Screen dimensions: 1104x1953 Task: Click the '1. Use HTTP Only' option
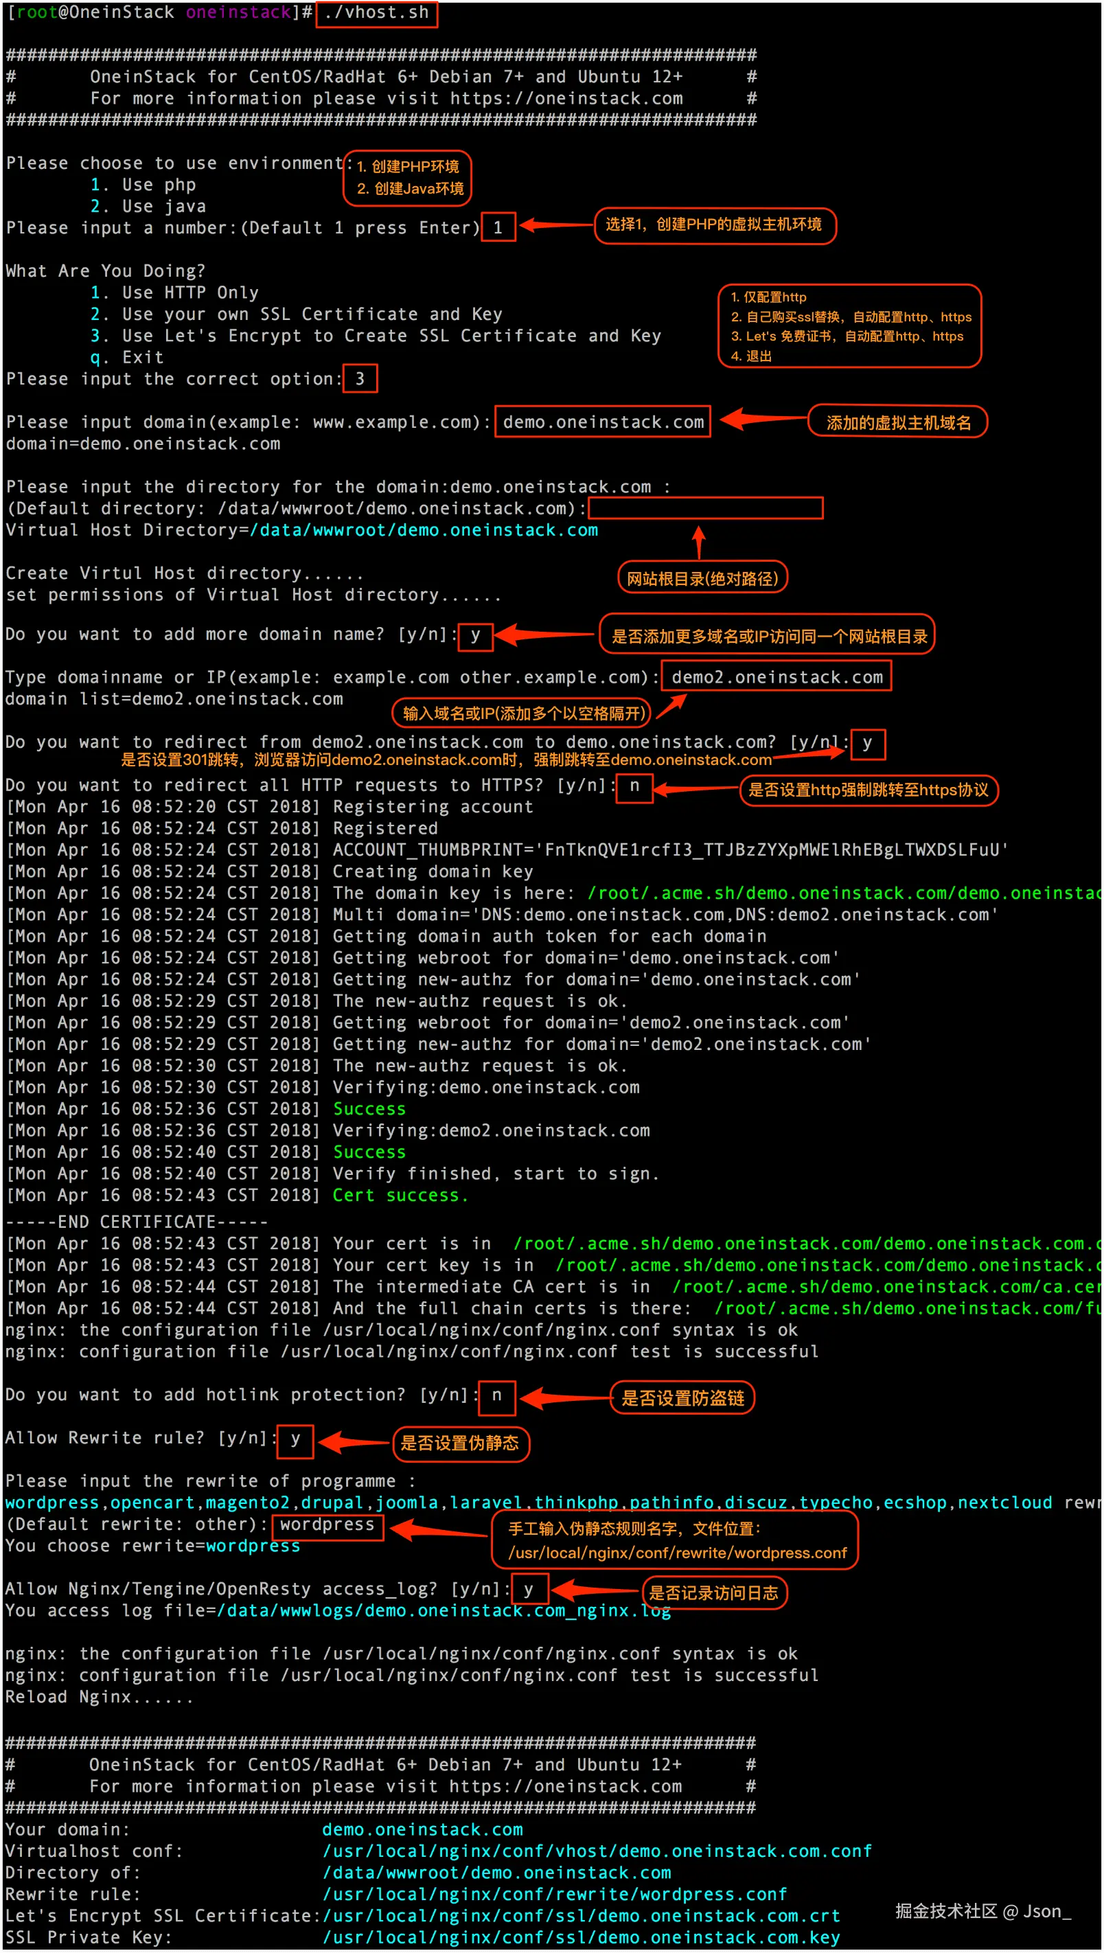174,293
